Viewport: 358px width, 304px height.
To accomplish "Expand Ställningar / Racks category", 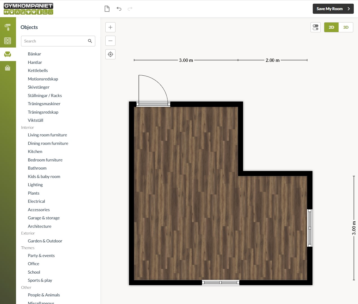I will coord(45,96).
